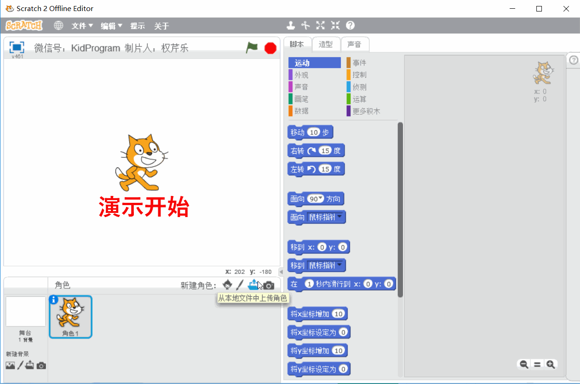Switch to the 脚本 tab
The height and width of the screenshot is (384, 580).
(297, 44)
